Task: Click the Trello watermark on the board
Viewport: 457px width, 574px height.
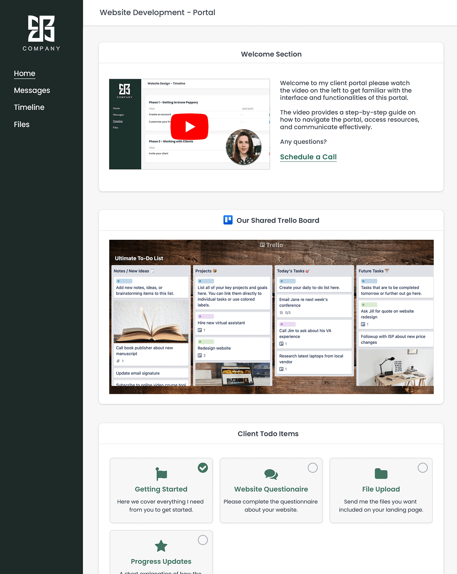Action: 271,245
